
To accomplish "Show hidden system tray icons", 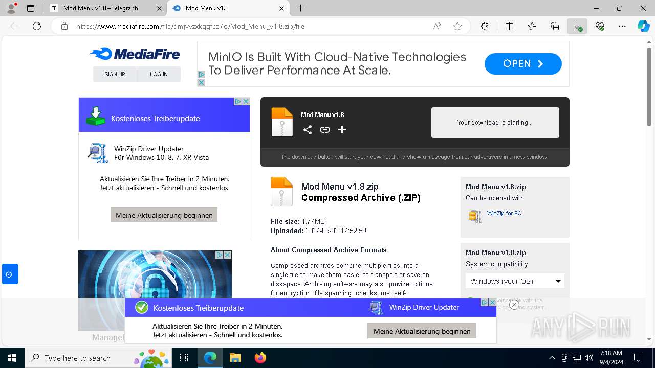I will [552, 358].
